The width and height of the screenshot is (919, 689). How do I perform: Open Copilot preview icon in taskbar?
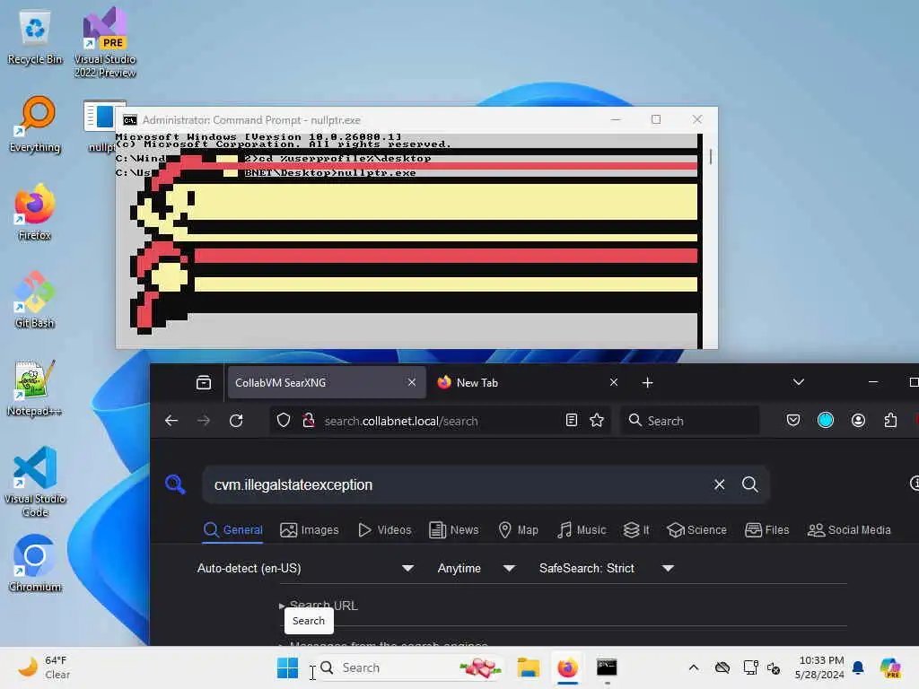click(x=889, y=667)
